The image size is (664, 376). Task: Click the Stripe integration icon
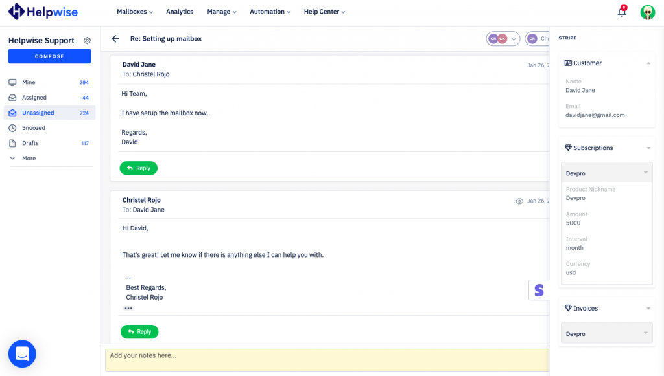tap(539, 290)
